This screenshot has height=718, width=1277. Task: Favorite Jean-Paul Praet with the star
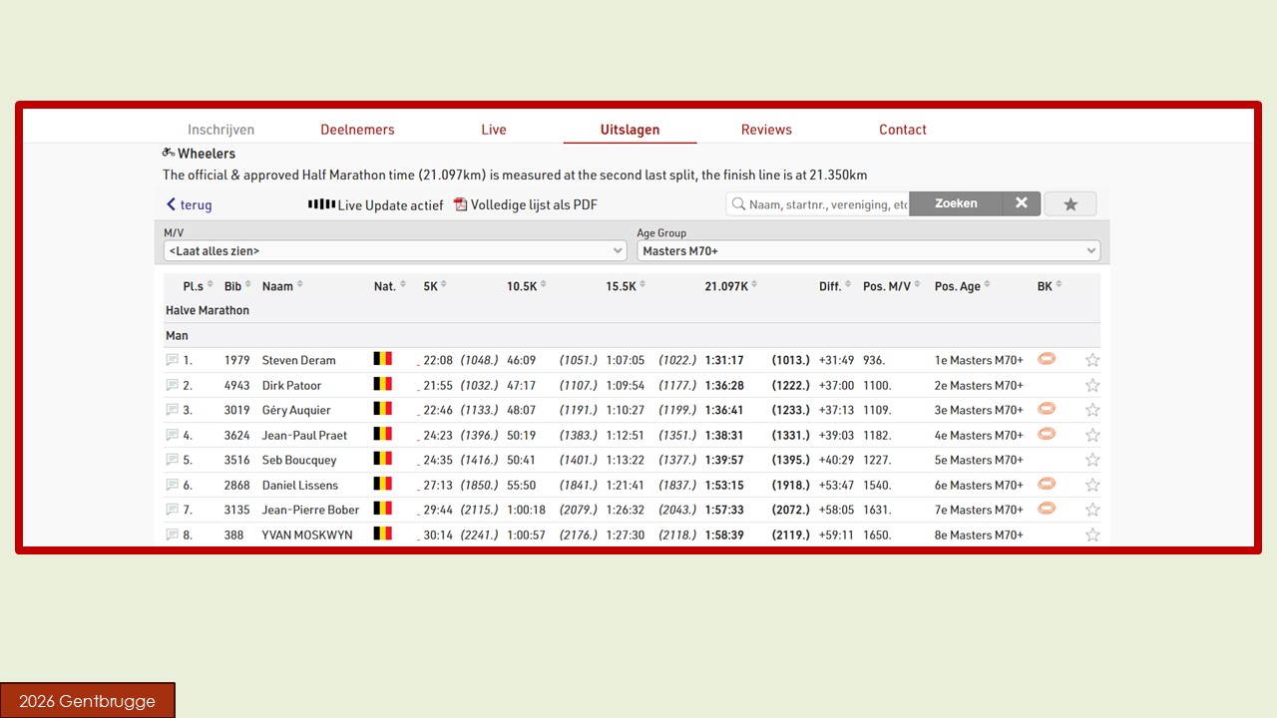coord(1092,435)
